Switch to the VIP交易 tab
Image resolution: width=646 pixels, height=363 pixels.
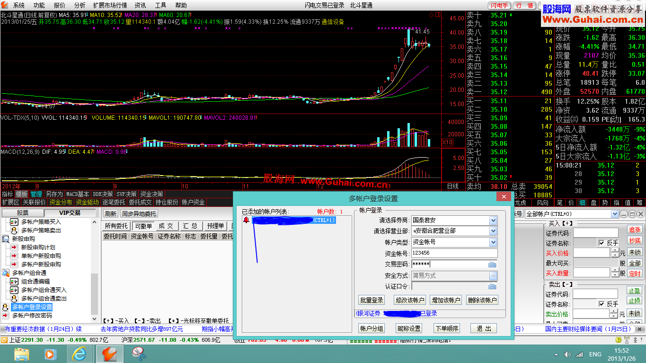(69, 213)
